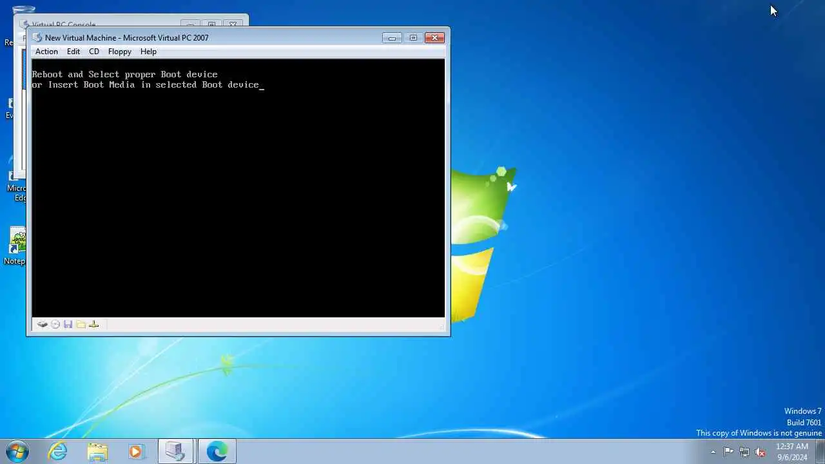Switch to Virtual PC taskbar button
Screen dimensions: 825x464
pyautogui.click(x=176, y=452)
